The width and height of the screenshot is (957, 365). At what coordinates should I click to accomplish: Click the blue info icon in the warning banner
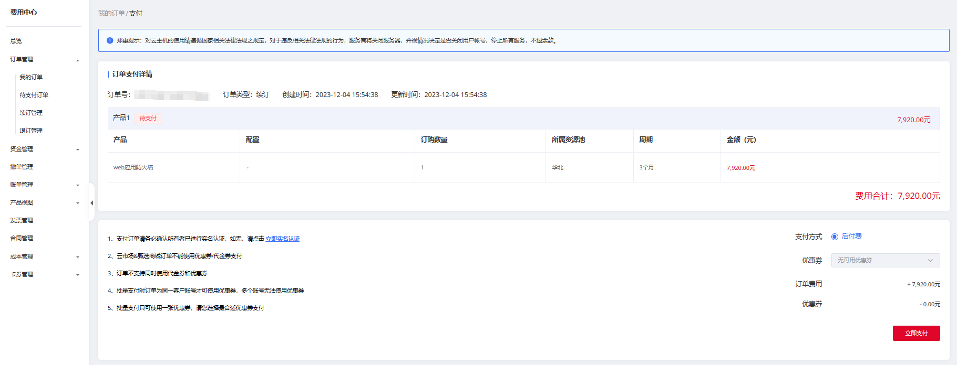click(110, 40)
